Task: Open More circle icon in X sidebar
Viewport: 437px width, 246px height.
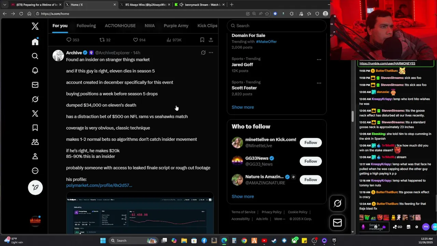Action: tap(35, 171)
